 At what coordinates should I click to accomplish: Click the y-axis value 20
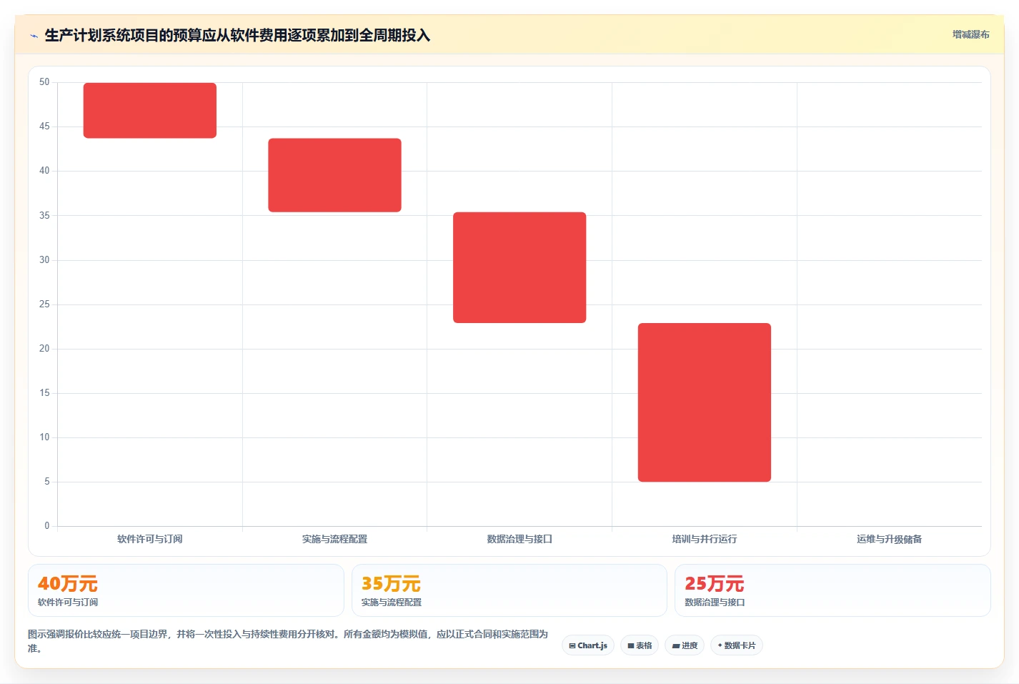click(44, 349)
